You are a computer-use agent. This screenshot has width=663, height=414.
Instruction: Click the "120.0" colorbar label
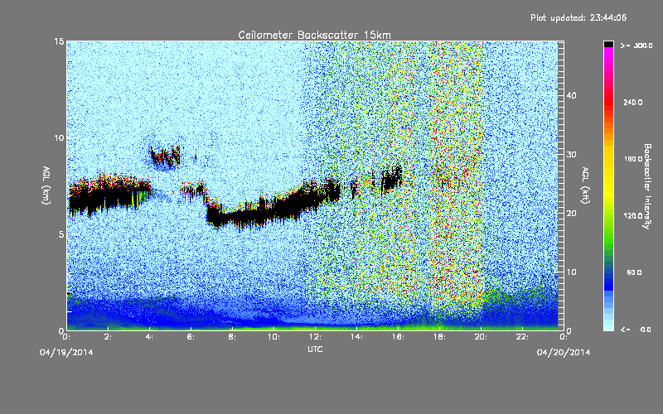[x=633, y=216]
